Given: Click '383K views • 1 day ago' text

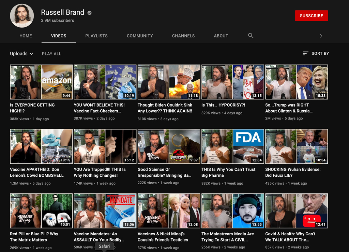Looking at the screenshot, I should (x=29, y=119).
